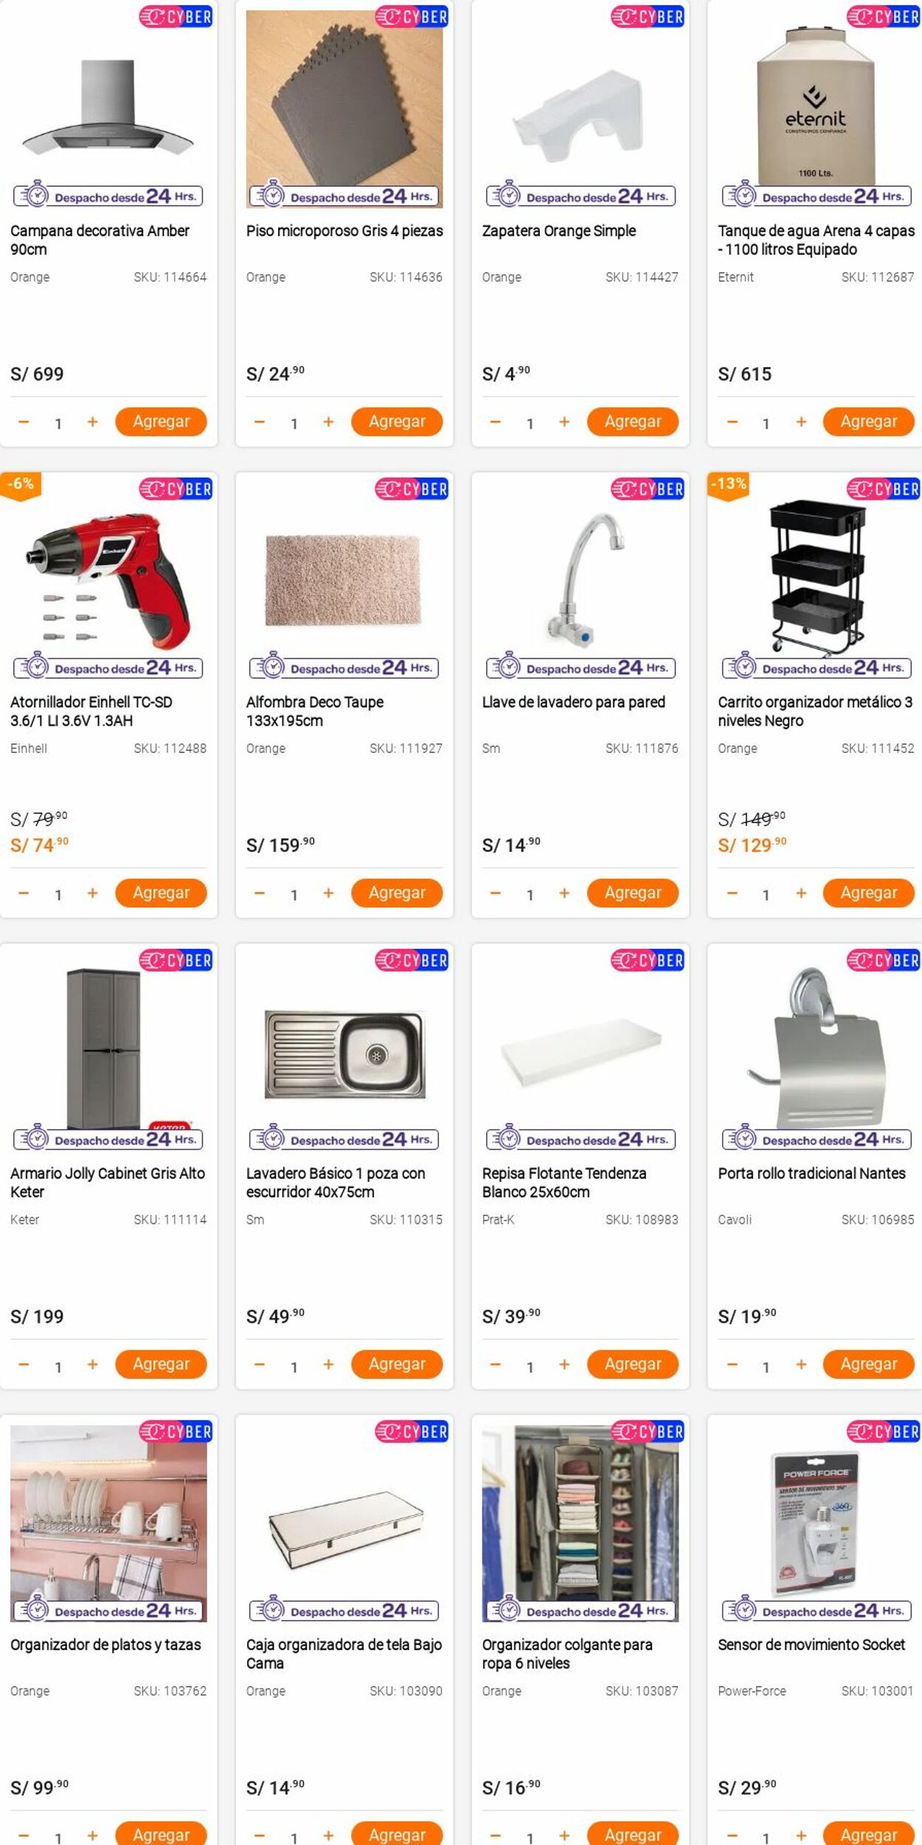Click the CYBER badge on the Armario Jolly card

click(176, 960)
